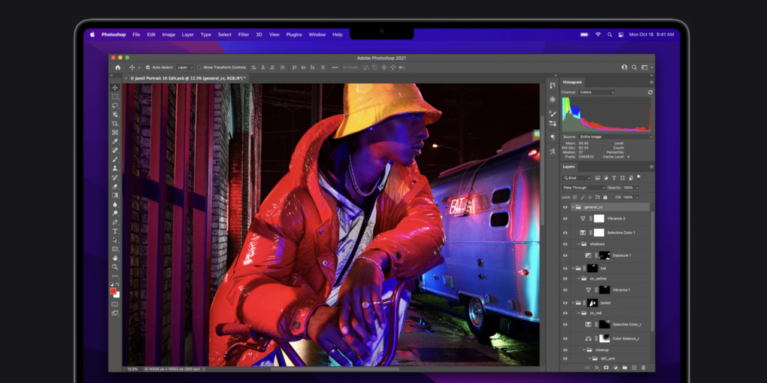
Task: Refresh the histogram with the refresh icon
Action: pyautogui.click(x=650, y=92)
